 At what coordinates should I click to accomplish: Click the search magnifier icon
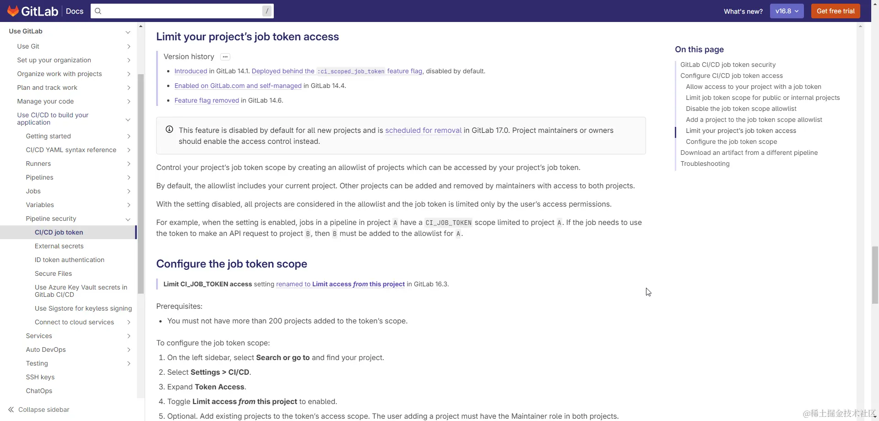click(x=98, y=11)
